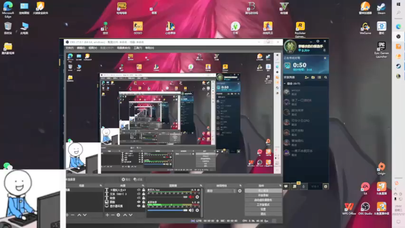Viewport: 405px width, 228px height.
Task: Open WeGame desktop shortcut
Action: 365,28
